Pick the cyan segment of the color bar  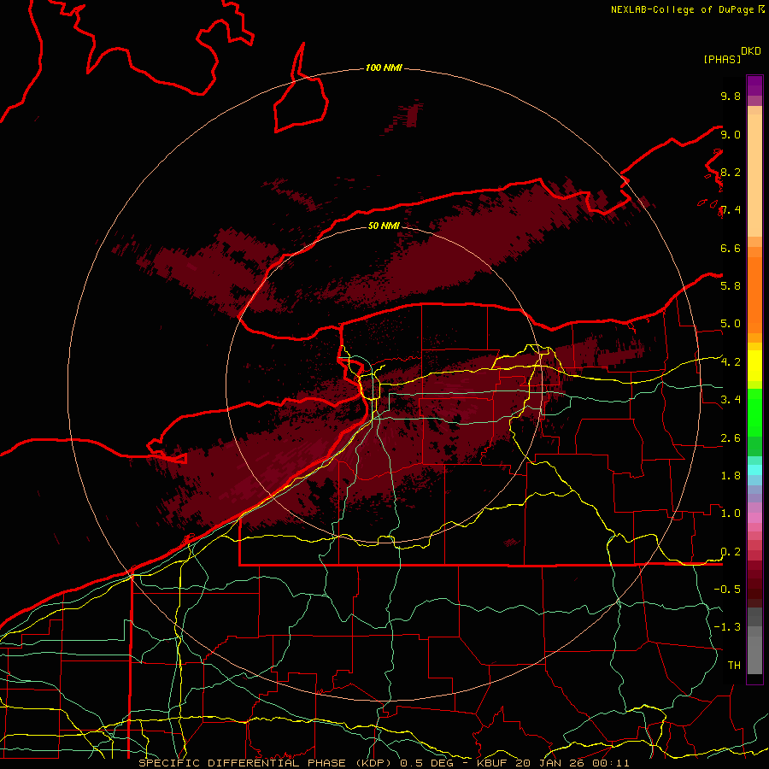(754, 470)
